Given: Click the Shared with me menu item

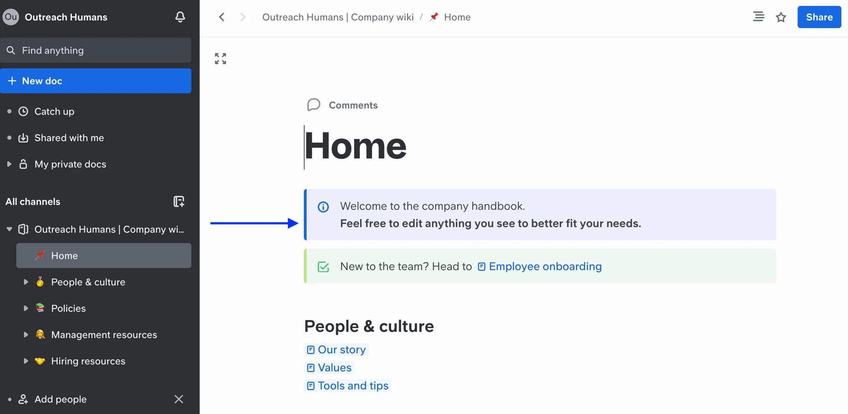Looking at the screenshot, I should point(69,138).
